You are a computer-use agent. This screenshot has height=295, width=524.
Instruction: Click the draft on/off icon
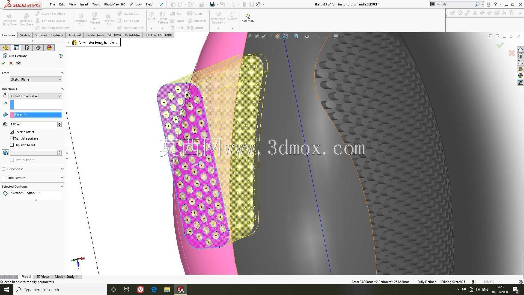tap(5, 153)
